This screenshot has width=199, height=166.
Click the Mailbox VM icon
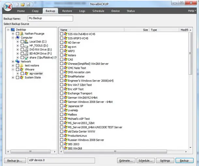66,114
